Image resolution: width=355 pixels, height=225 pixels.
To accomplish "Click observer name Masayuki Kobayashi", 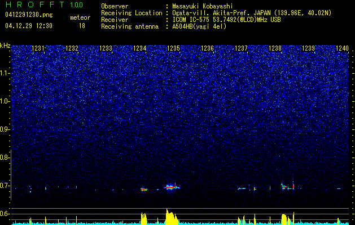I will pos(203,6).
